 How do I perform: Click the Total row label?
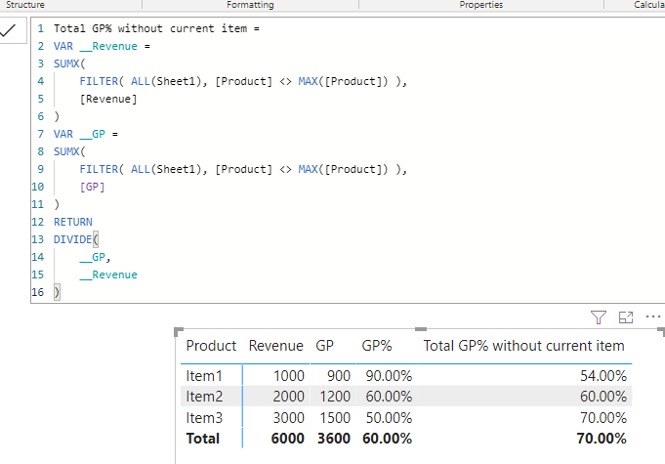[203, 439]
